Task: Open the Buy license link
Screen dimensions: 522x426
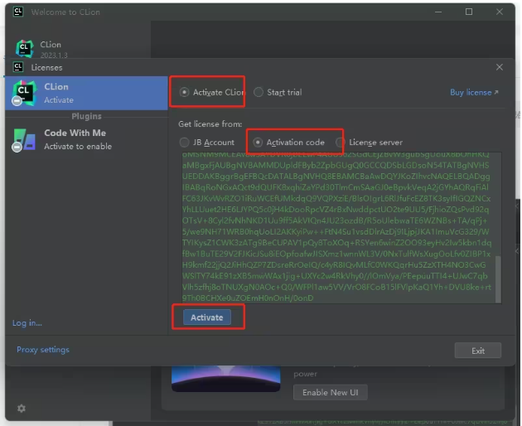Action: (474, 92)
